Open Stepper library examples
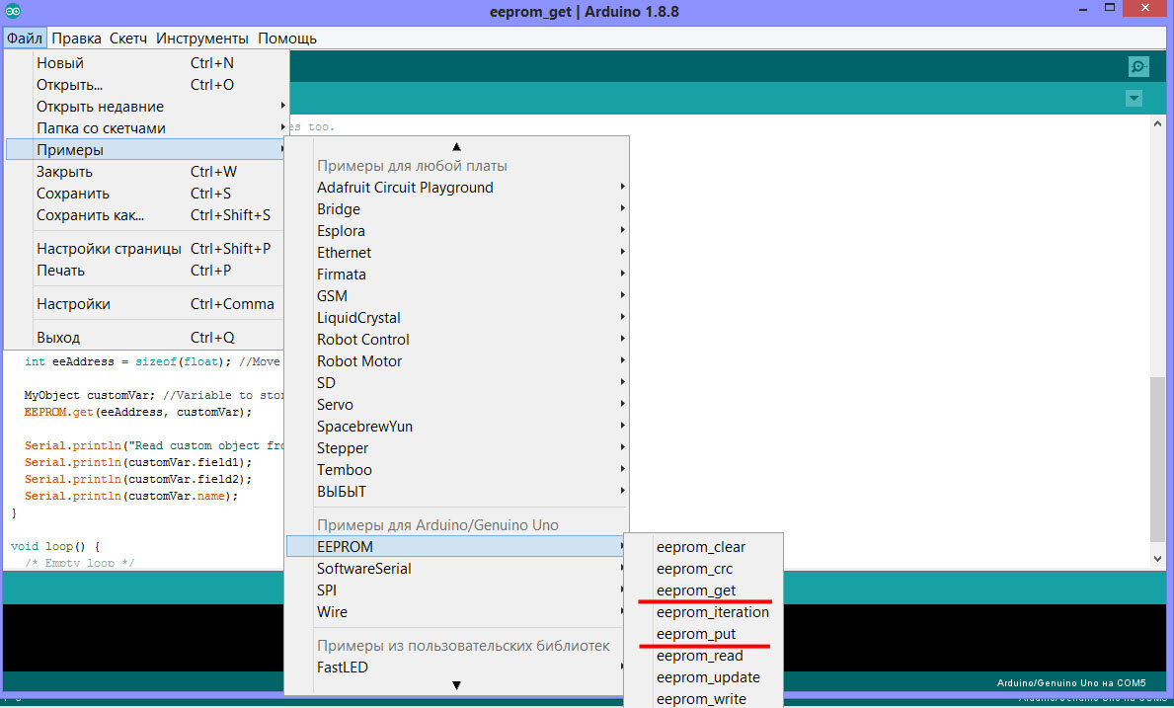The height and width of the screenshot is (708, 1174). 457,447
